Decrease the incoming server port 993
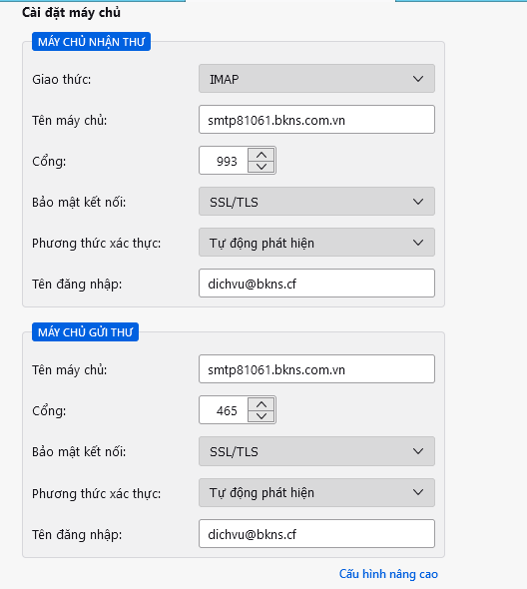The height and width of the screenshot is (589, 527). (x=262, y=166)
